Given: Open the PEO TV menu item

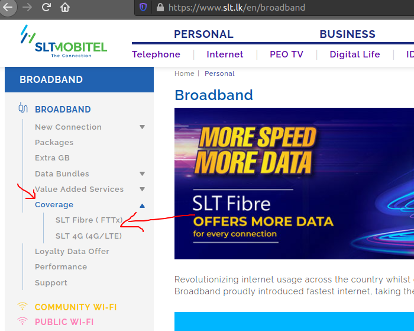Looking at the screenshot, I should pyautogui.click(x=286, y=54).
